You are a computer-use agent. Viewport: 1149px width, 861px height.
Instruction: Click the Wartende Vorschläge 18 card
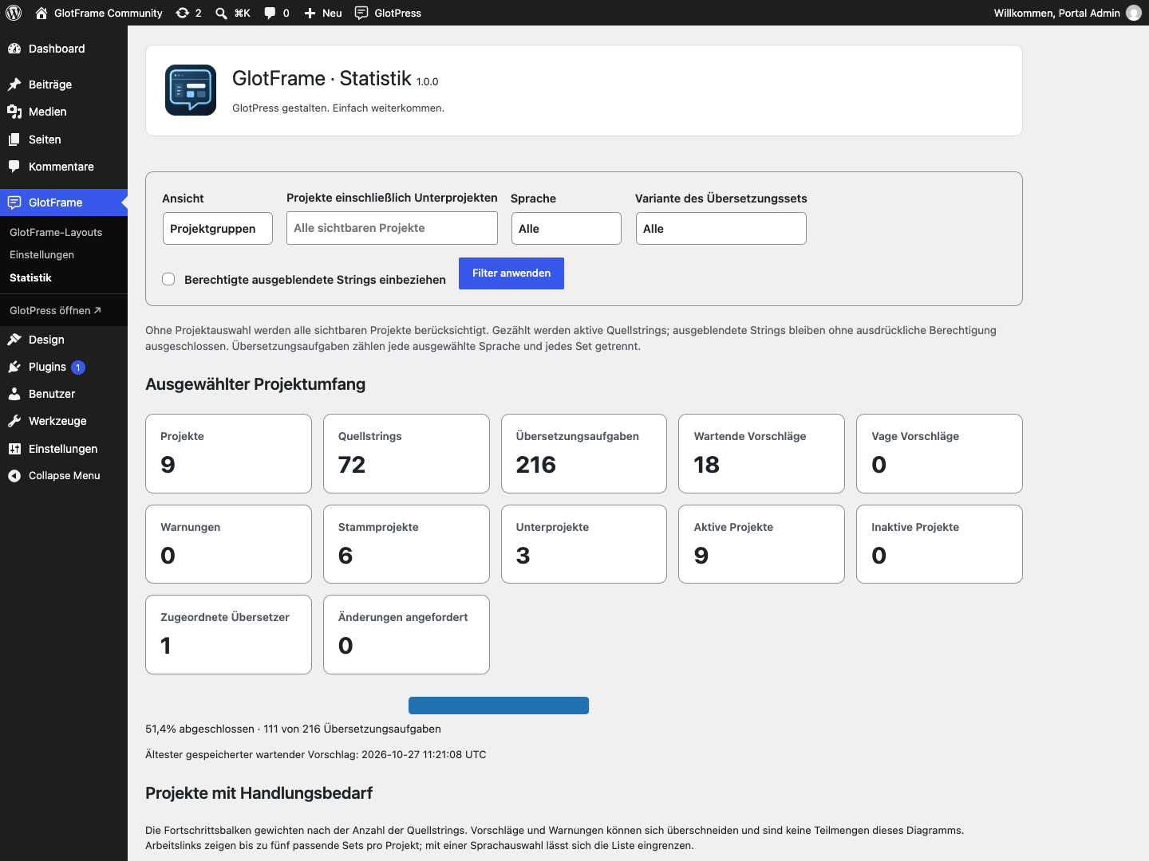762,454
